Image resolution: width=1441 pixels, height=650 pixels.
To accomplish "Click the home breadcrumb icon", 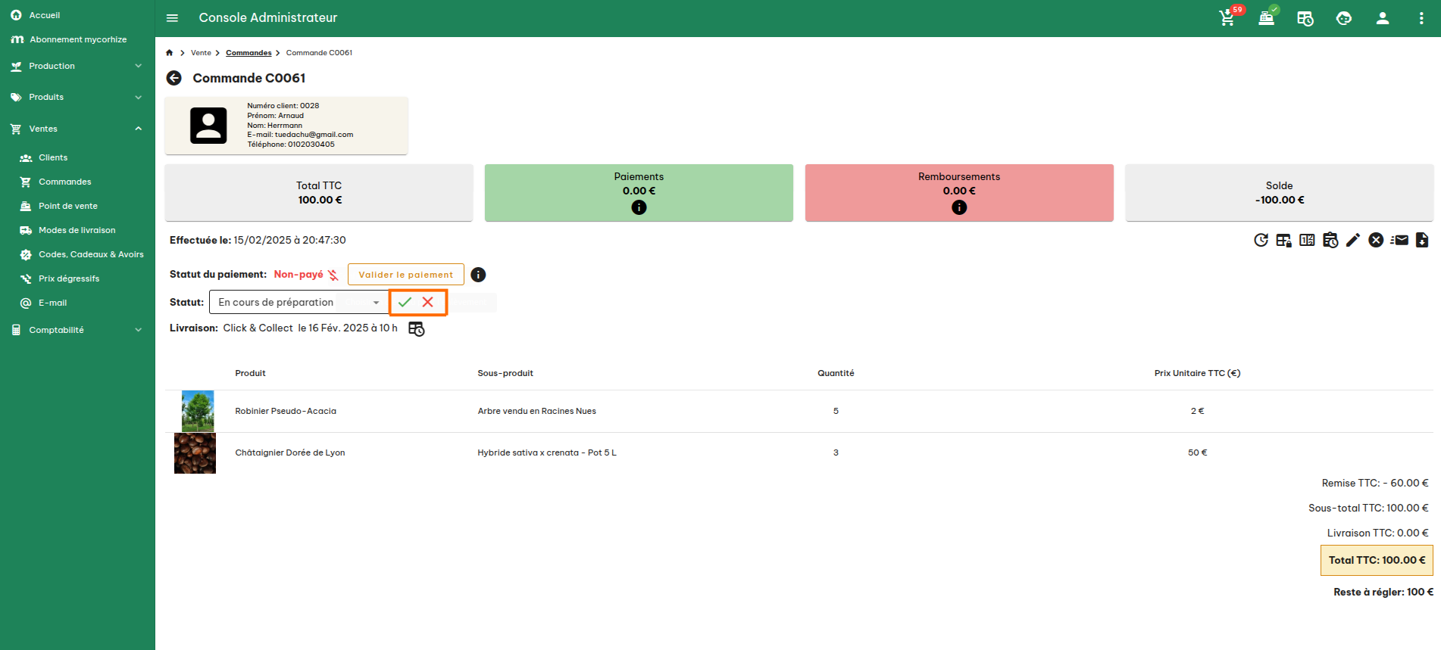I will tap(170, 53).
